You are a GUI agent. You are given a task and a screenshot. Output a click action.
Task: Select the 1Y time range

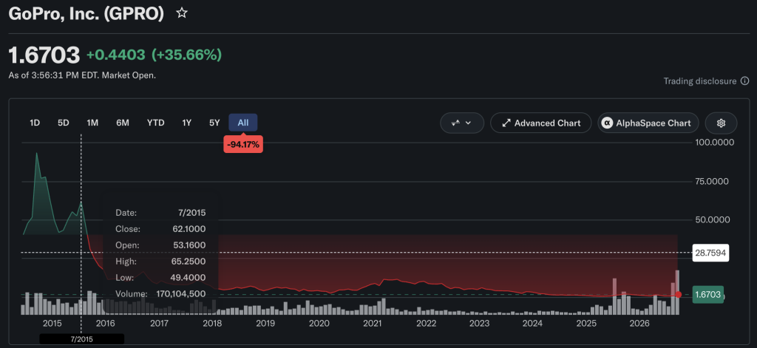(x=187, y=123)
